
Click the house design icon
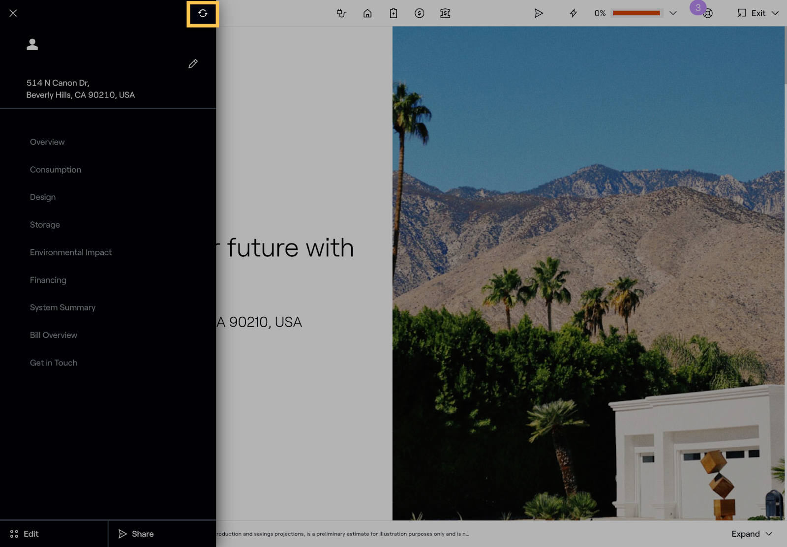pos(367,13)
